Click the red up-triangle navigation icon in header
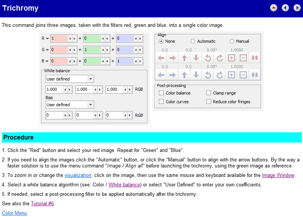The width and height of the screenshot is (303, 217). [x=273, y=8]
